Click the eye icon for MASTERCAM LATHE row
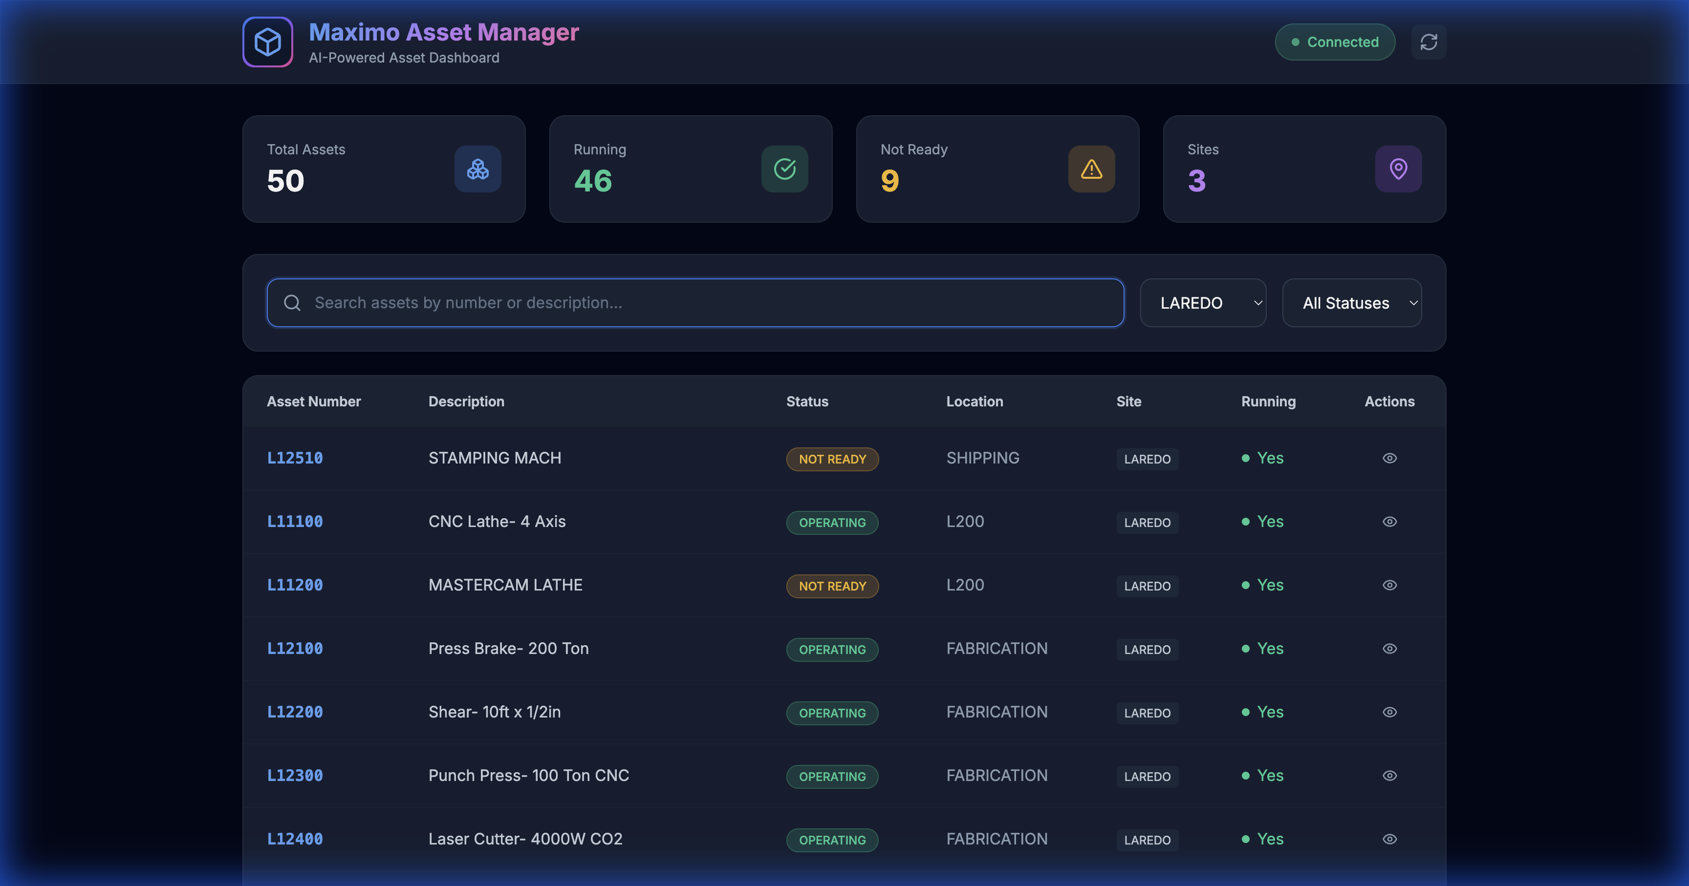The image size is (1689, 886). [x=1389, y=585]
